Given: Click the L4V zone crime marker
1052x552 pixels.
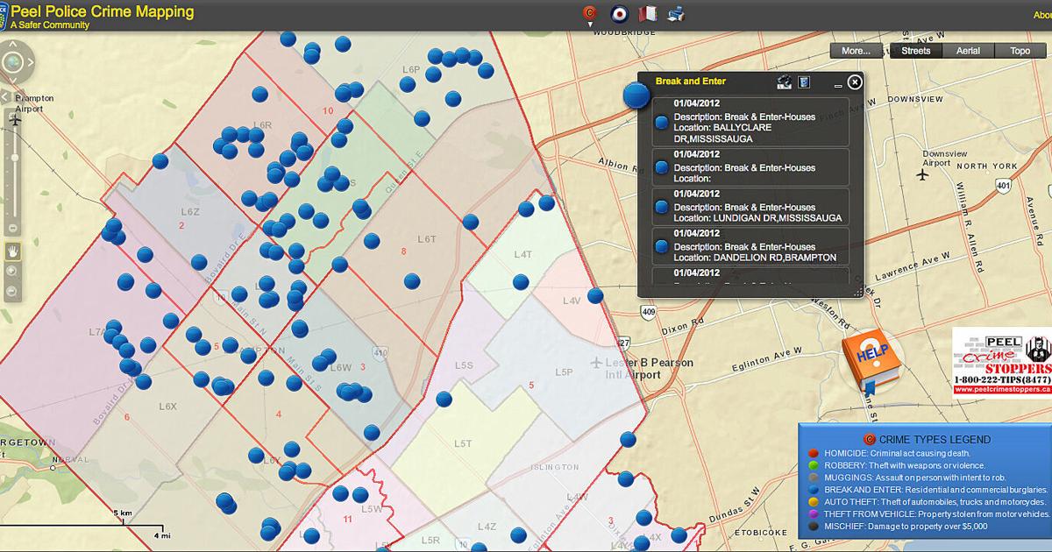Looking at the screenshot, I should tap(595, 295).
